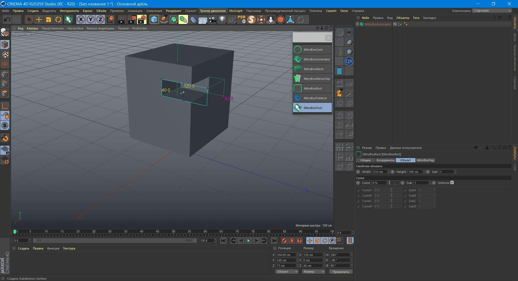Click Record Active Objects button

(284, 241)
